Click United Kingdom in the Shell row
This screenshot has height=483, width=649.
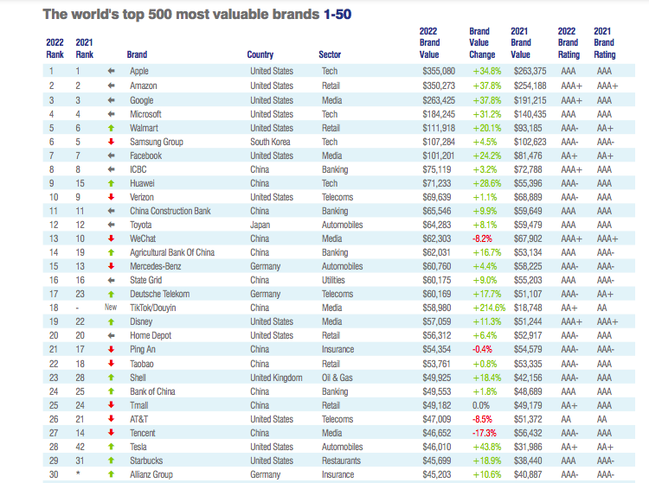point(276,378)
